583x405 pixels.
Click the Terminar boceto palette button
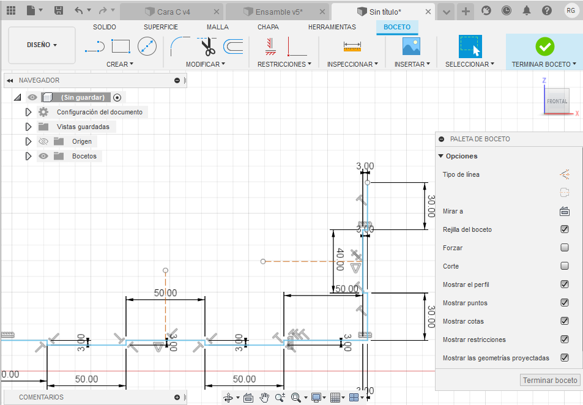click(x=550, y=380)
